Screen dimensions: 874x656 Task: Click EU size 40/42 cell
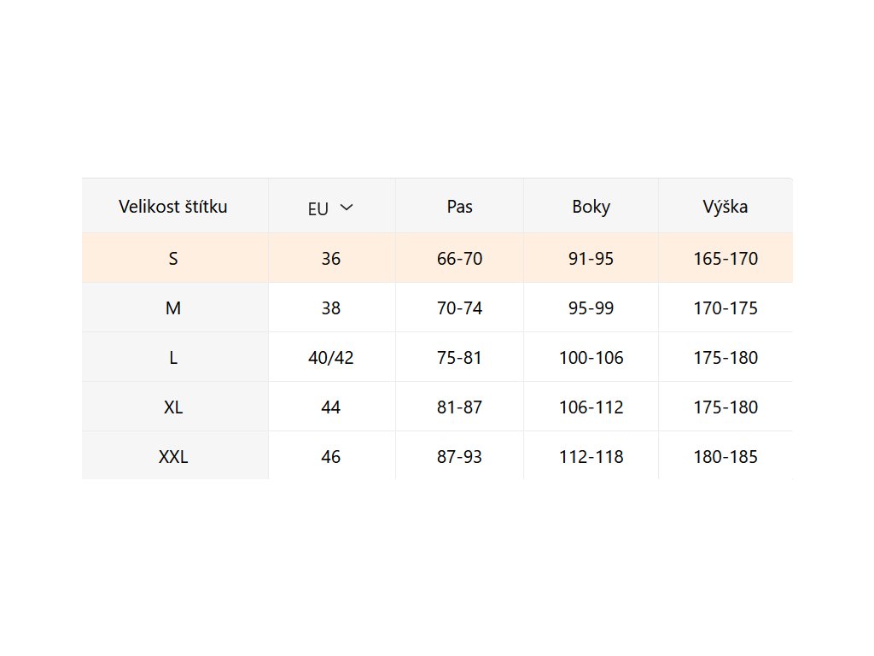(x=331, y=358)
